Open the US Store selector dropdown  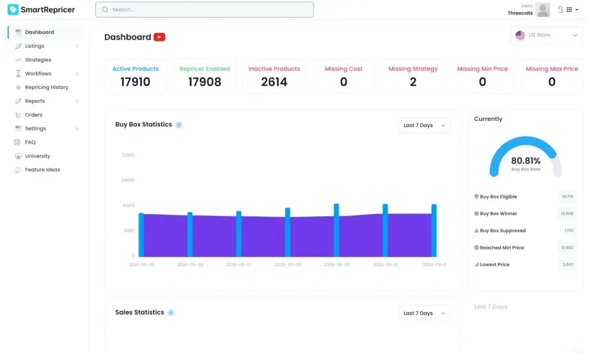(546, 35)
